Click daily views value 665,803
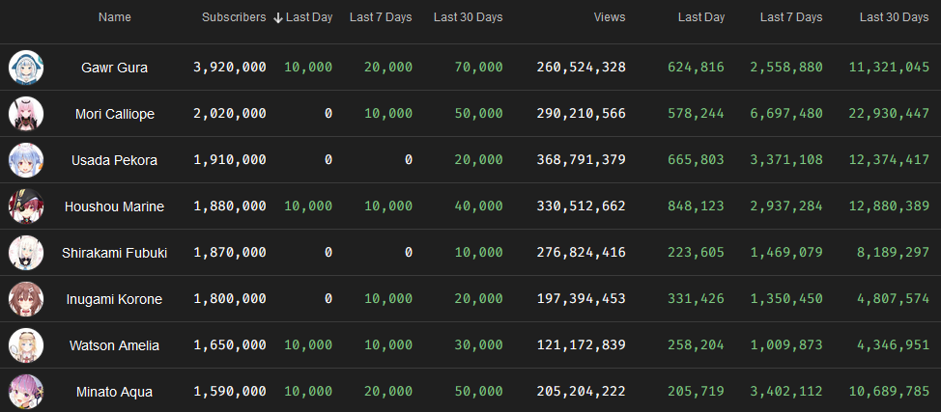941x412 pixels. tap(696, 160)
